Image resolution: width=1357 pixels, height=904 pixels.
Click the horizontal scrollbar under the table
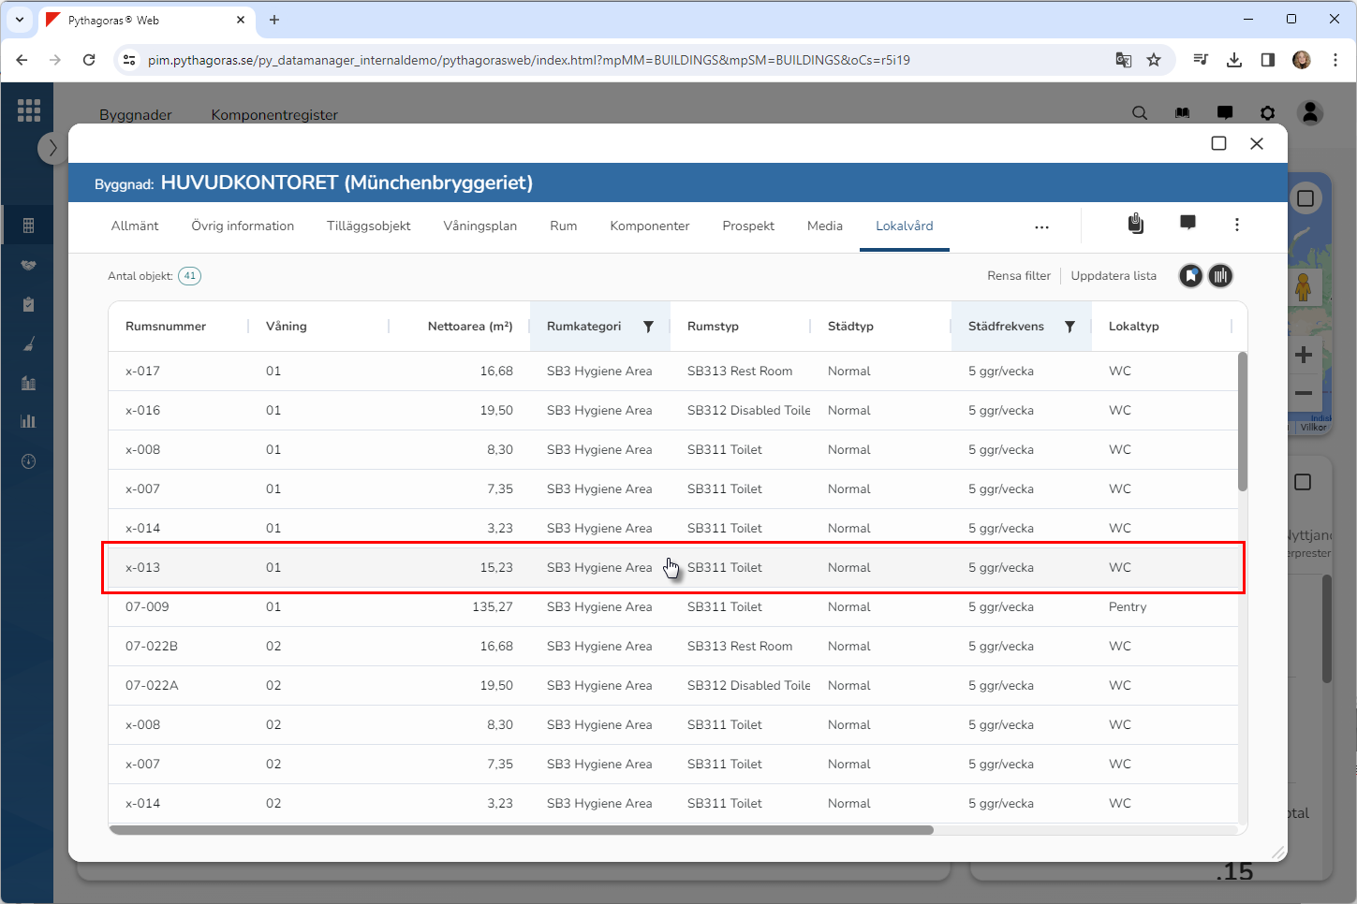point(521,830)
